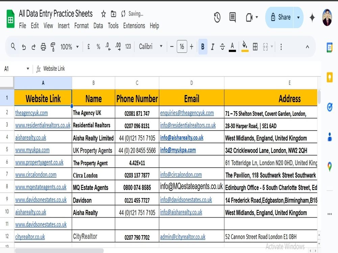Format as currency pound
338x253 pixels.
coord(89,47)
